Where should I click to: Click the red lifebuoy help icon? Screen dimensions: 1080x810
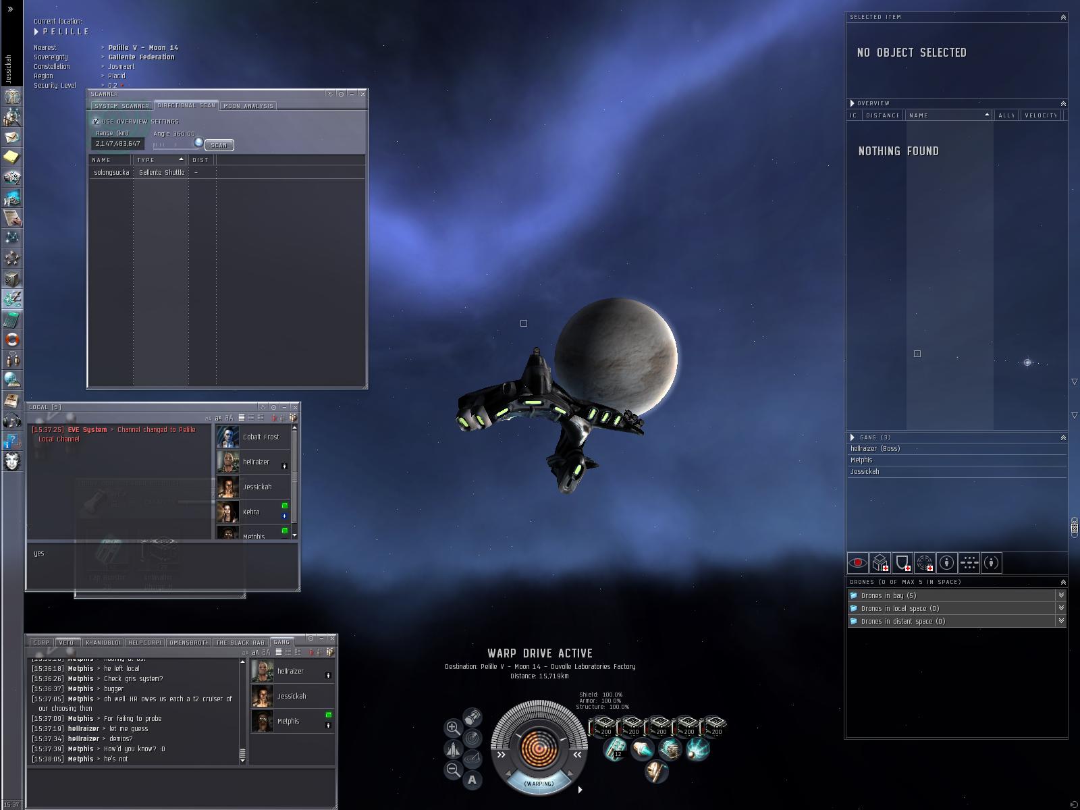[12, 340]
